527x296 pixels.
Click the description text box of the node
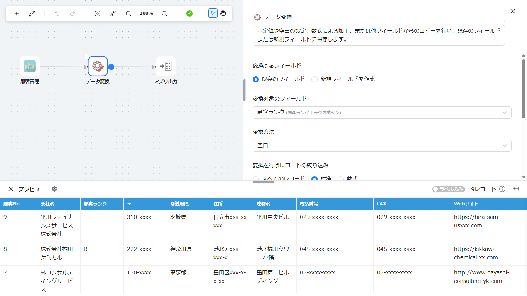379,35
